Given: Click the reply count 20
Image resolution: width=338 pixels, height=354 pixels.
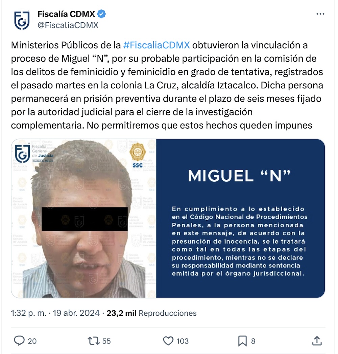Looking at the screenshot, I should pos(32,341).
